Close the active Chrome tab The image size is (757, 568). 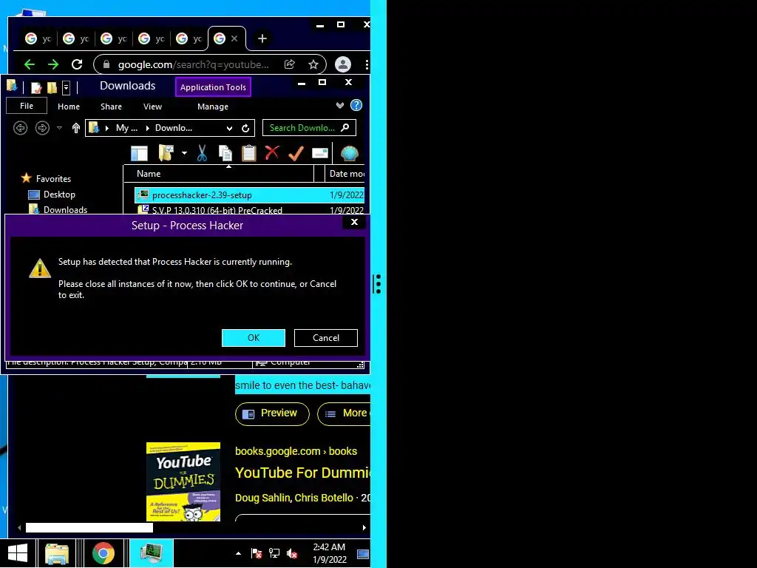pos(234,38)
